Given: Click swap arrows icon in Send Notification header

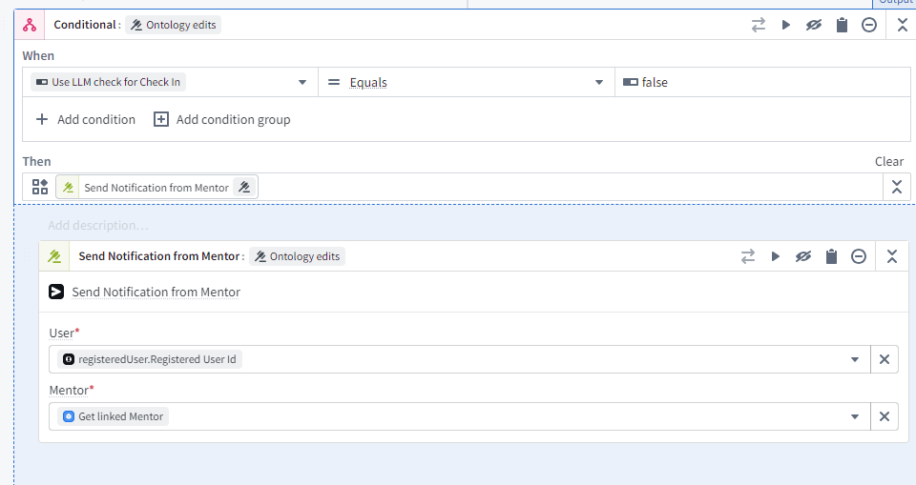Looking at the screenshot, I should [x=748, y=256].
